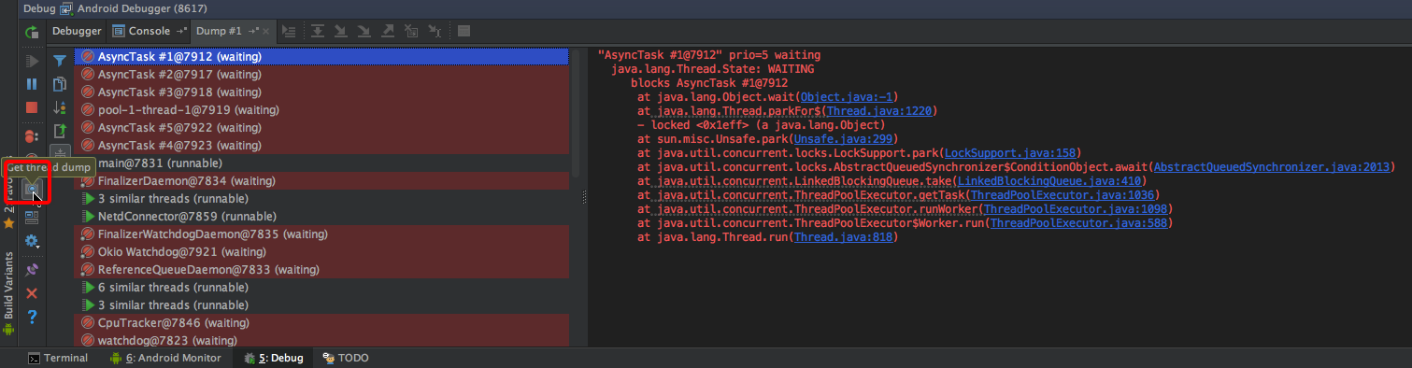Open the LinkedBlockingQueue.java:410 link
Viewport: 1412px width, 368px height.
click(x=1050, y=181)
